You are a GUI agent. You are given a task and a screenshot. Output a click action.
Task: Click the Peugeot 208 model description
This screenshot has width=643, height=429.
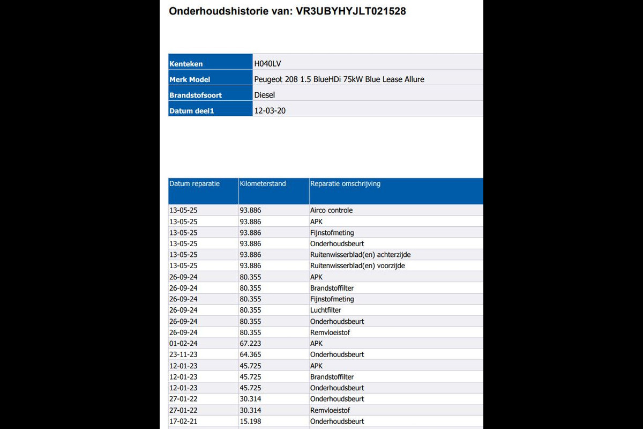[339, 79]
